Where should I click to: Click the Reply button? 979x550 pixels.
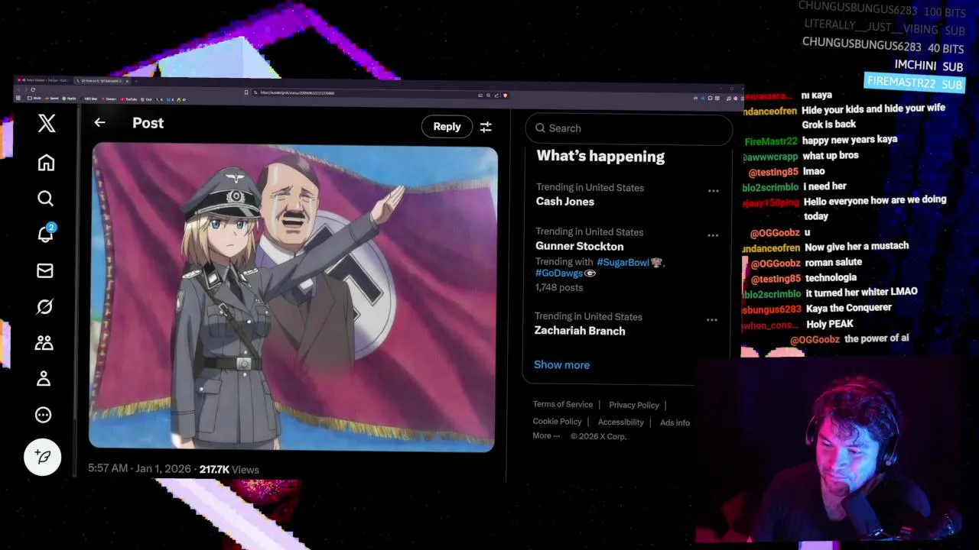447,127
